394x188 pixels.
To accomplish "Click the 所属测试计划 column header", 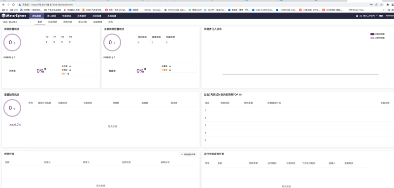I will pos(274,103).
